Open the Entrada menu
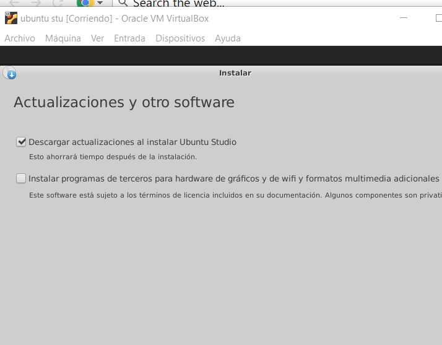 click(x=129, y=38)
